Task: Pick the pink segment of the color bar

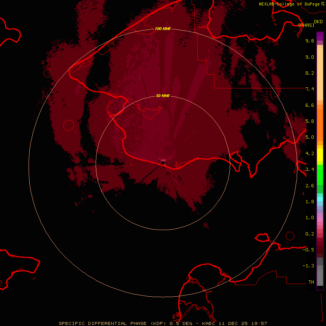Action: click(320, 220)
